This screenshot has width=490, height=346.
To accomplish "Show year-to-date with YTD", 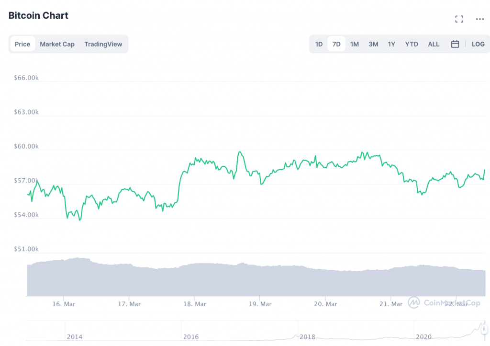I will [x=412, y=44].
